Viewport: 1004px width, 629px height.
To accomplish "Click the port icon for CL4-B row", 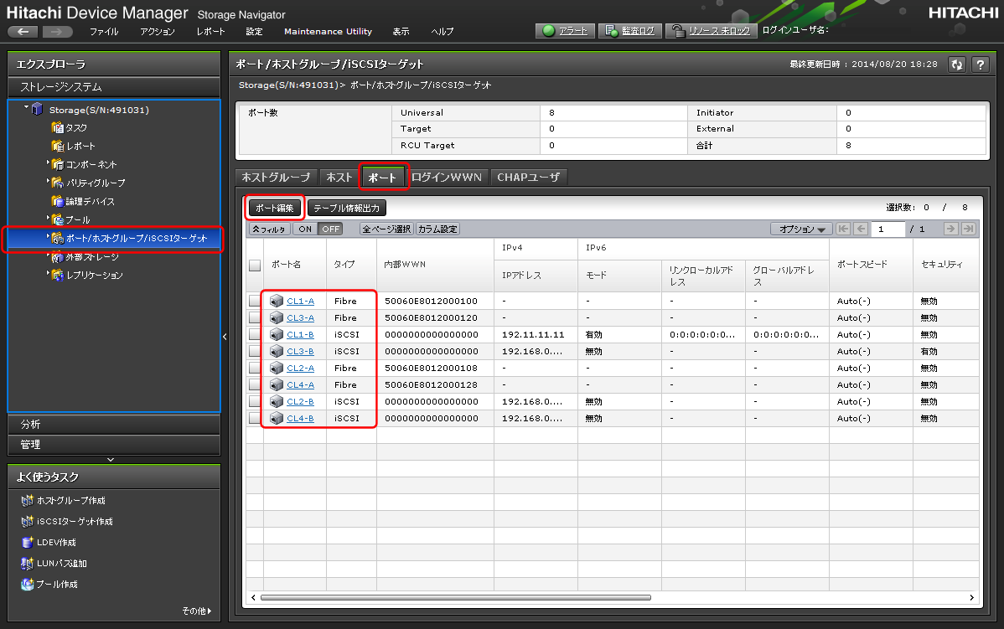I will [x=277, y=418].
